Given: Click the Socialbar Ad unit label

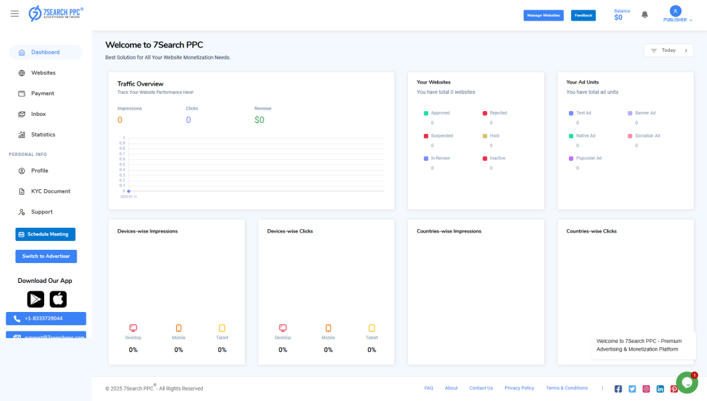Looking at the screenshot, I should (x=648, y=135).
